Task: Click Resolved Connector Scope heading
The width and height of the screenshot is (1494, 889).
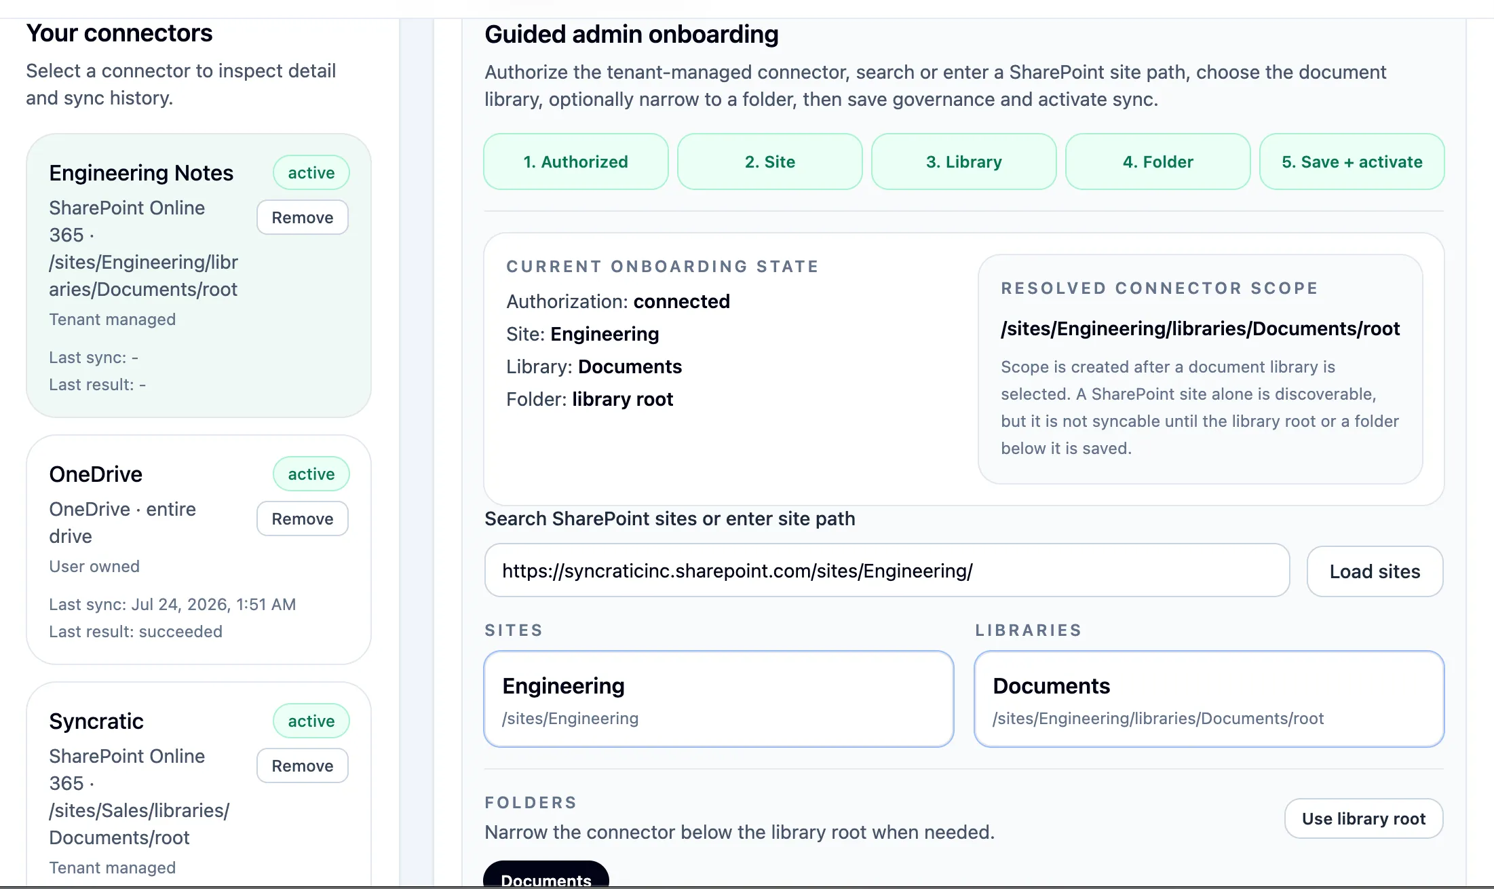Action: [x=1160, y=288]
